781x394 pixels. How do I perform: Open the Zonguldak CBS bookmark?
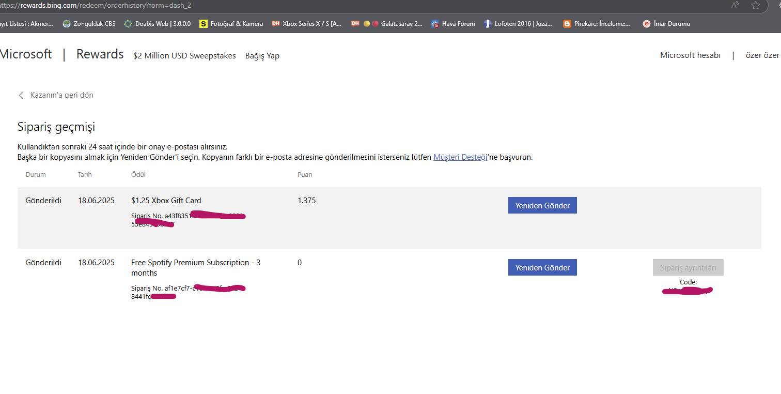89,24
